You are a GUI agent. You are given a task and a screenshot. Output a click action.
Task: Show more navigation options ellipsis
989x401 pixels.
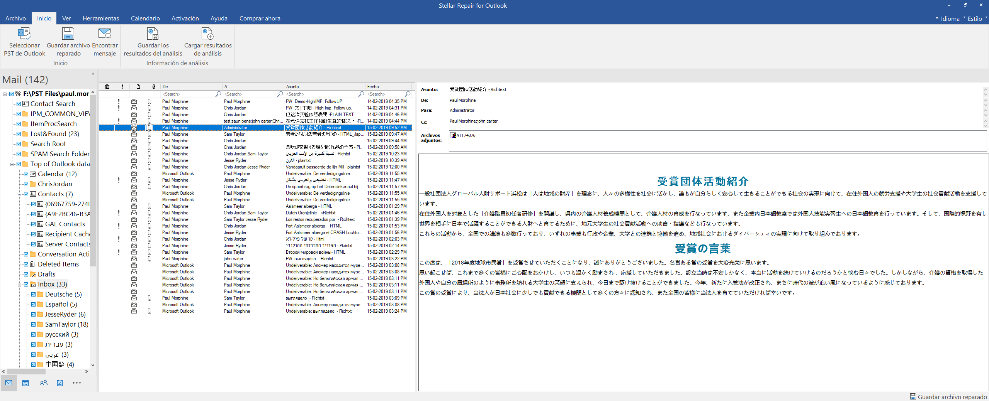point(77,383)
